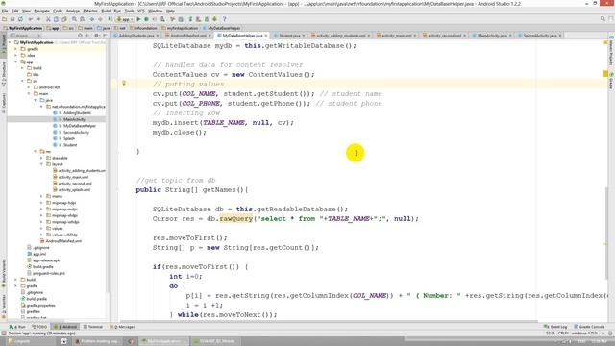Select AndroidManifest.xml in project tree
The height and width of the screenshot is (346, 615).
pyautogui.click(x=63, y=241)
